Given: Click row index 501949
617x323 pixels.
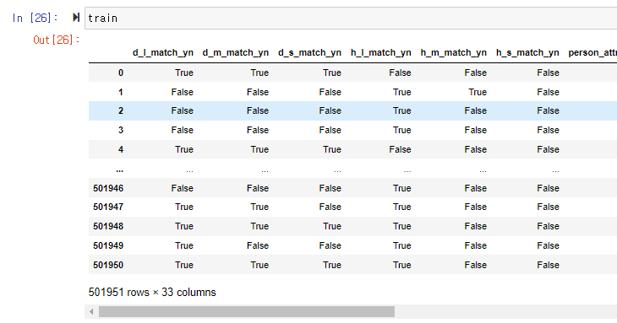Looking at the screenshot, I should point(108,245).
